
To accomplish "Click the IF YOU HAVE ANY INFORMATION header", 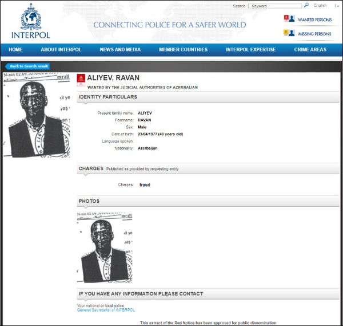I will (208, 294).
